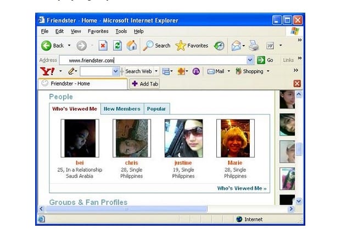Viewport: 358px width, 235px height.
Task: Switch to the New Members tab
Action: [122, 109]
